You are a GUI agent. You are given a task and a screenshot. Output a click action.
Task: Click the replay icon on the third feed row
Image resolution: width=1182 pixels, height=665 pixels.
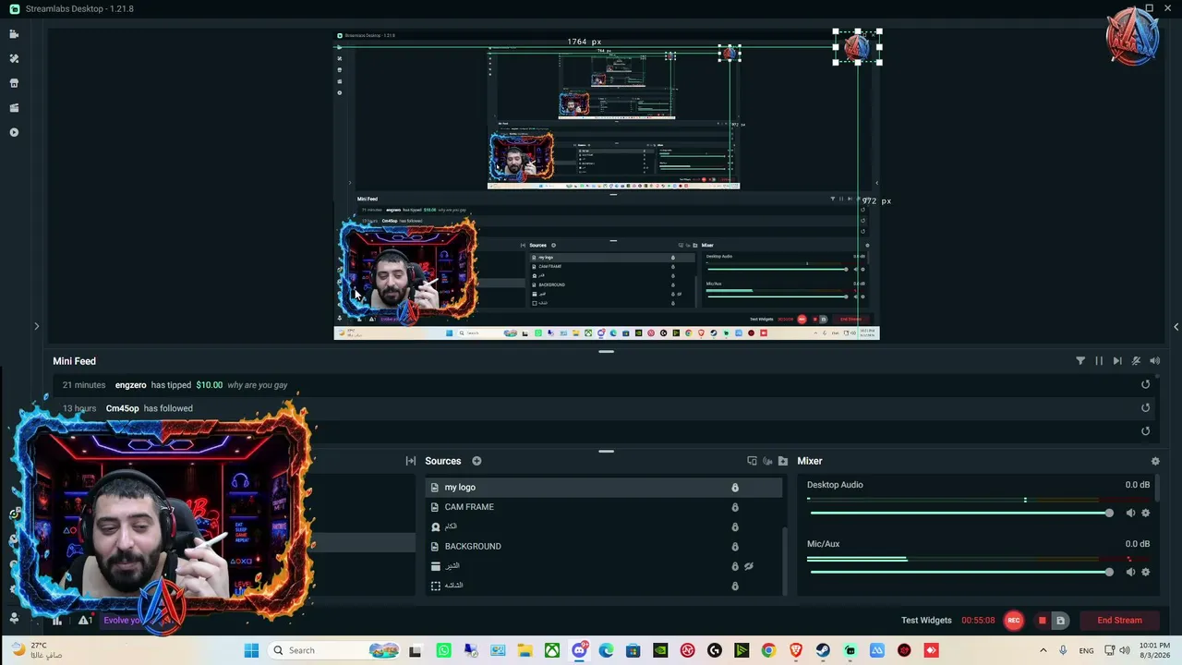click(1146, 431)
